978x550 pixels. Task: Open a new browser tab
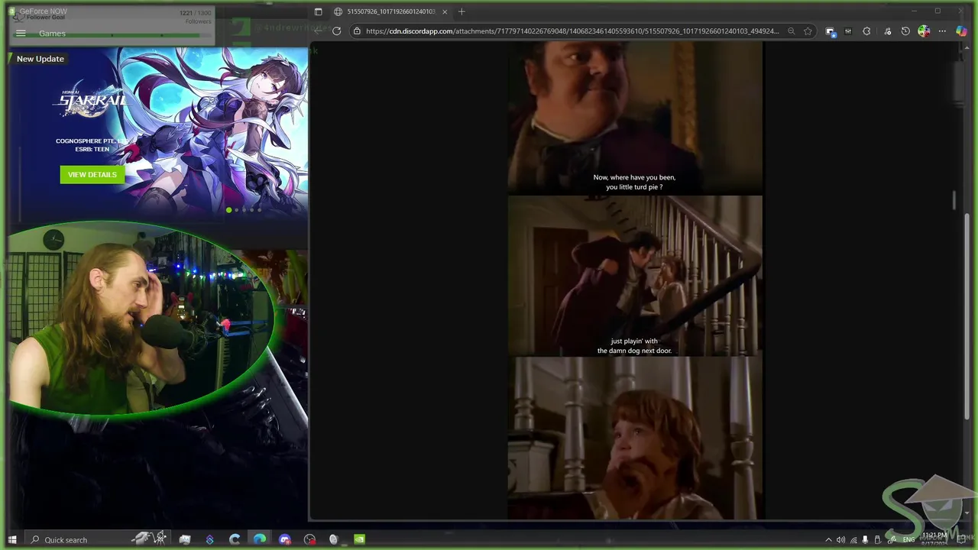461,11
